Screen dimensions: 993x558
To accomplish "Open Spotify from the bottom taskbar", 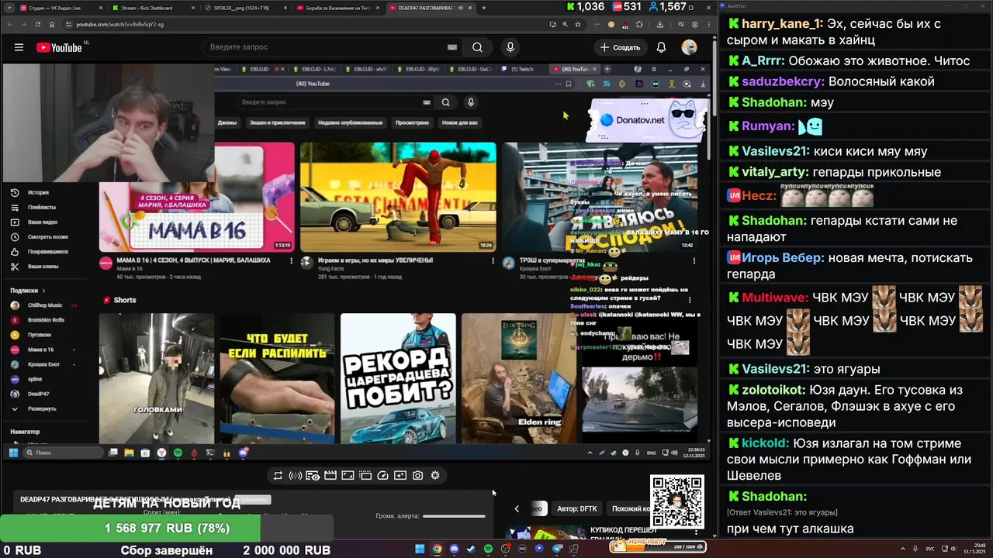I will [488, 549].
